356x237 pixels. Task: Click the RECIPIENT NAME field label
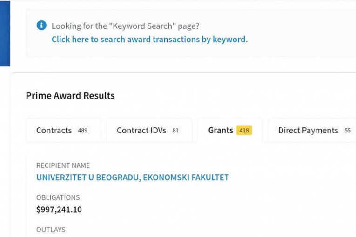tap(63, 165)
